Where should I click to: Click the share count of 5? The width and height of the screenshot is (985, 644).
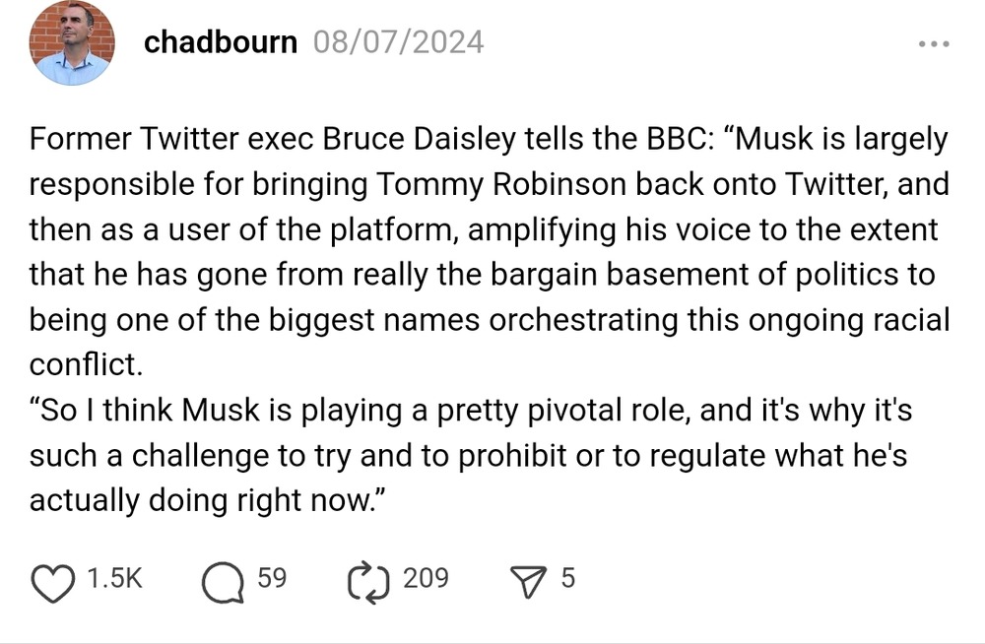click(567, 579)
